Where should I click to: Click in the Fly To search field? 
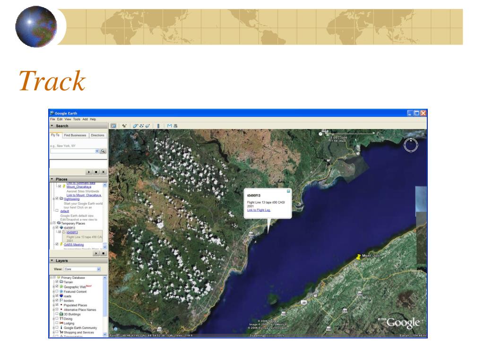point(72,151)
